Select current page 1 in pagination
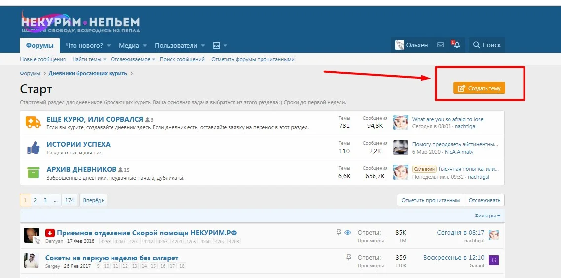Screen dimensions: 561x278 pos(25,200)
